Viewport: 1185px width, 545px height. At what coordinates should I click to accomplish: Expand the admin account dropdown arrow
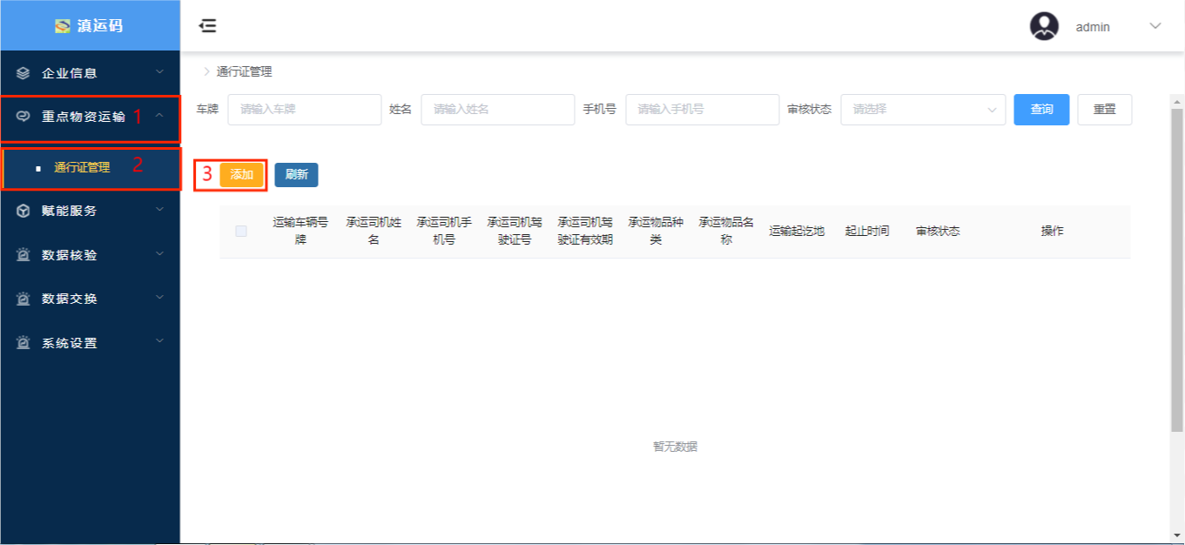[1155, 26]
